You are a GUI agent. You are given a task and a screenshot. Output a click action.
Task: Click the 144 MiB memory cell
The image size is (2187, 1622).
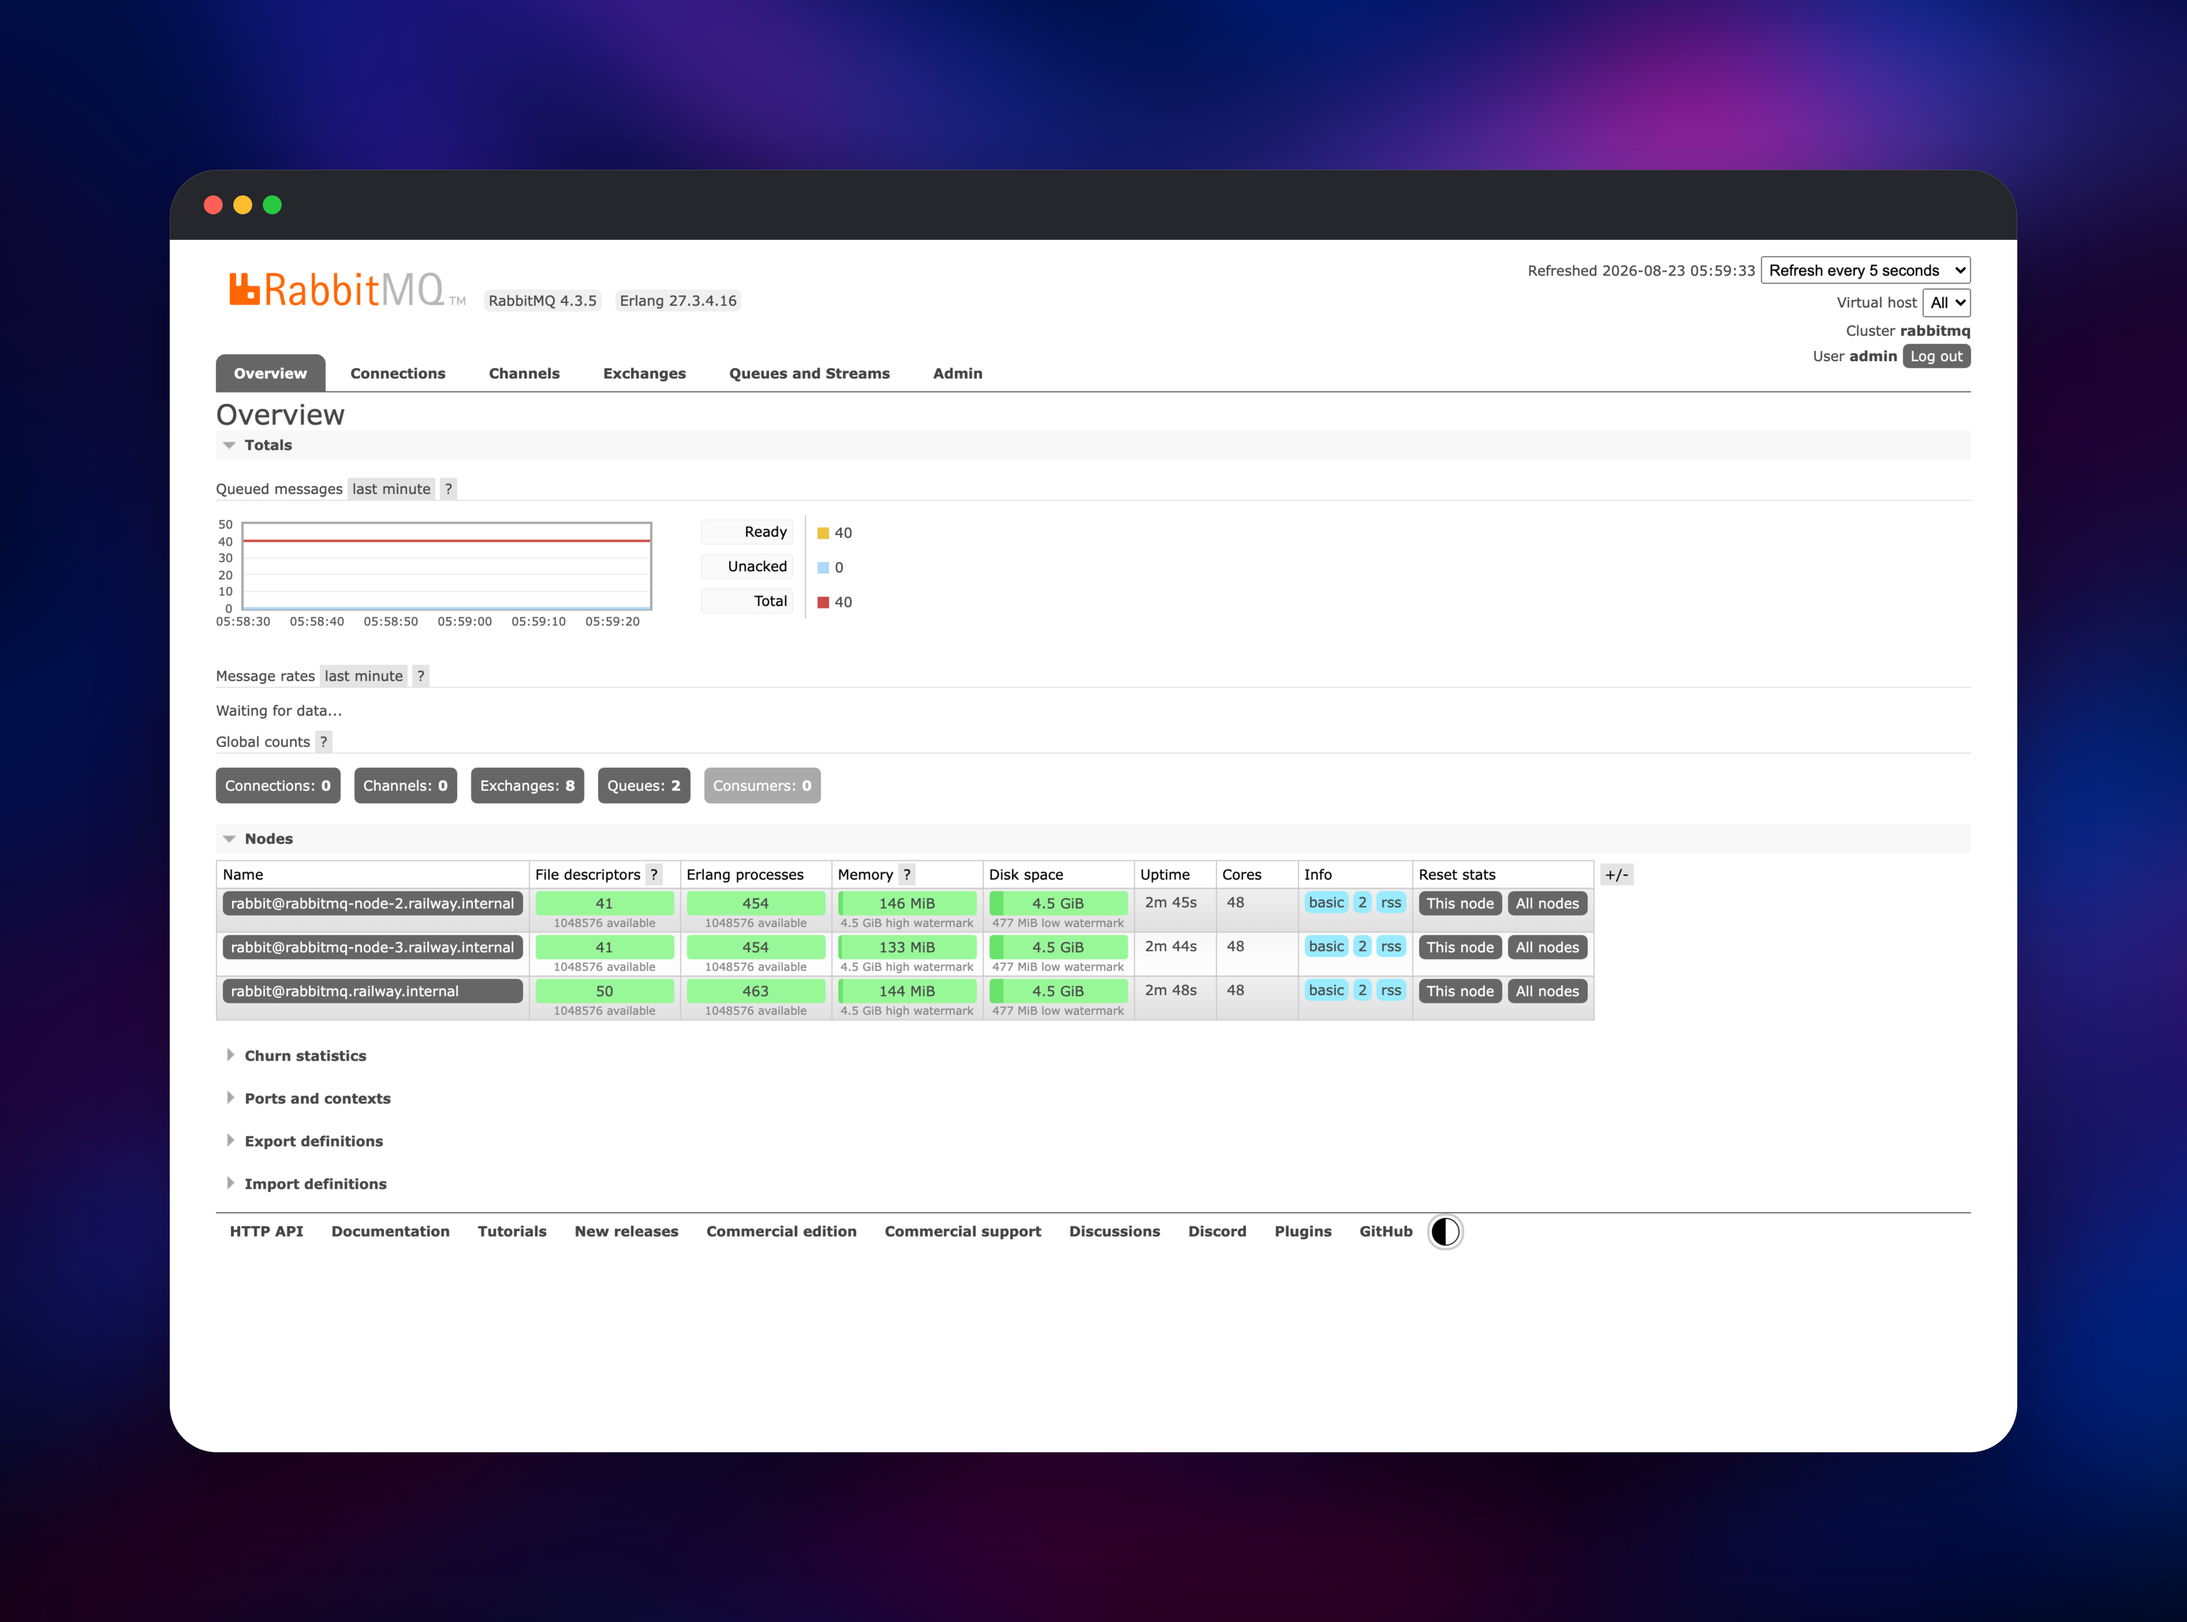(x=907, y=992)
